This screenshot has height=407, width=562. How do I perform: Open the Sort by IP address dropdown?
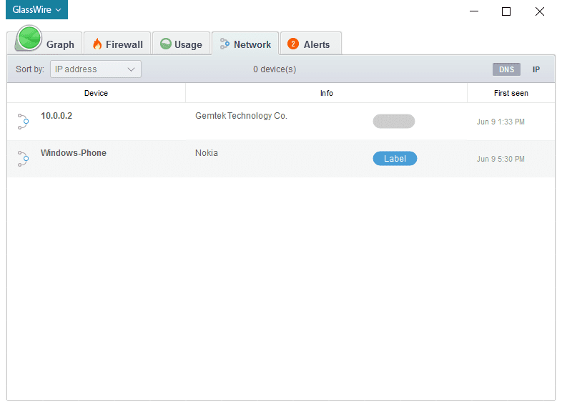tap(96, 69)
